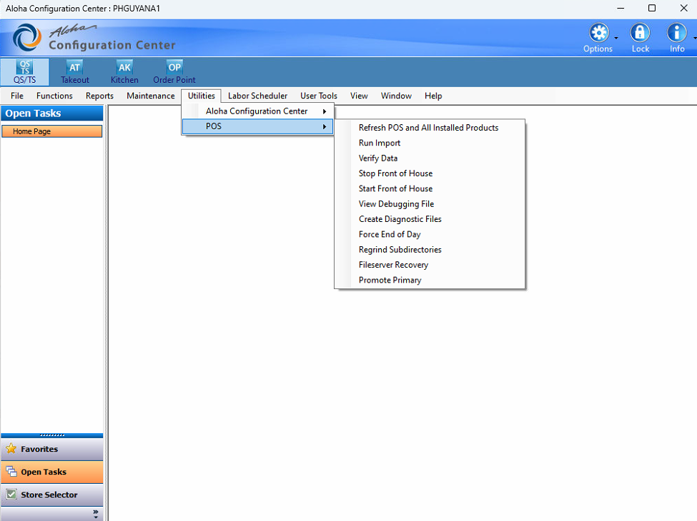Screen dimensions: 697x521
Task: Select Force End of Day
Action: pos(430,234)
